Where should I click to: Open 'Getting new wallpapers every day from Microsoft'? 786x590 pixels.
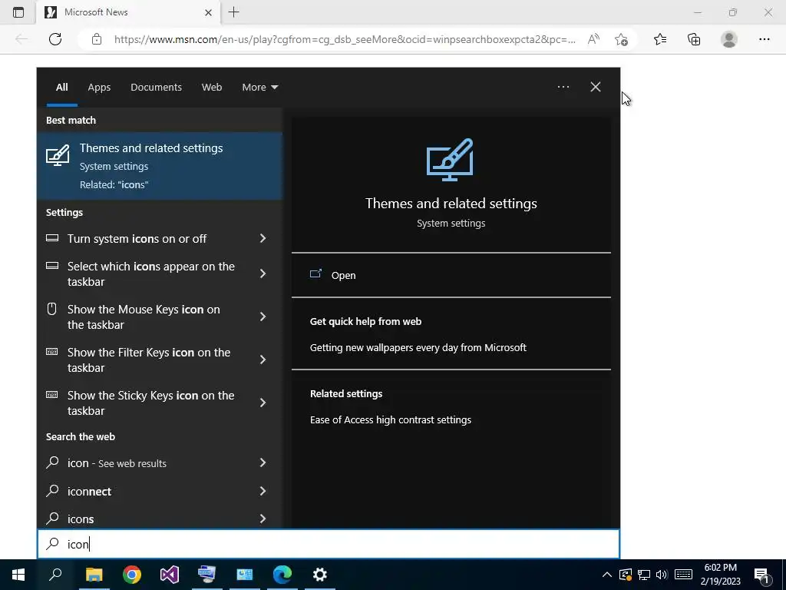click(x=418, y=348)
